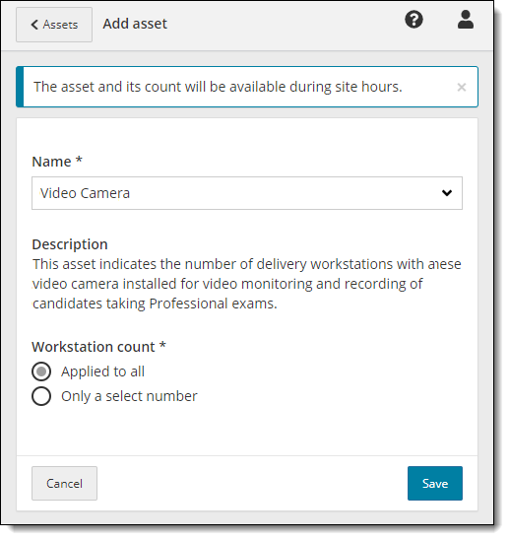509x540 pixels.
Task: Click the back chevron beside Assets
Action: coord(34,25)
